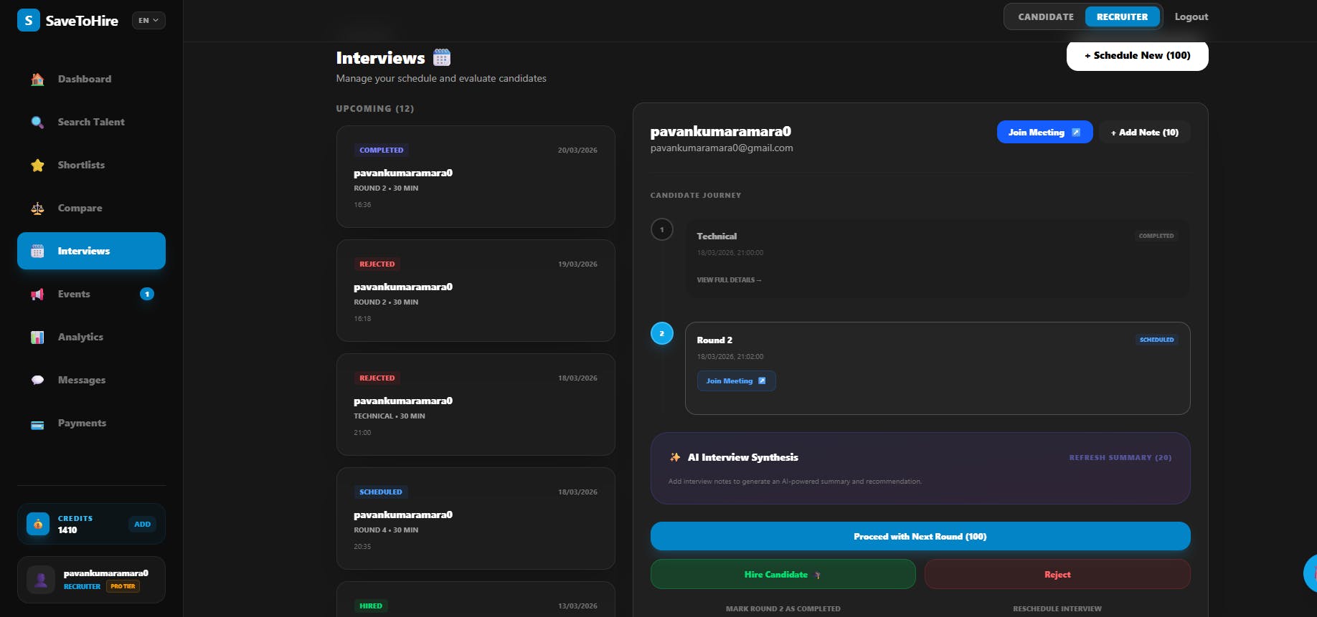Click email pavankumaramara0@gmail.com
Screen dimensions: 1317x617
coord(722,148)
